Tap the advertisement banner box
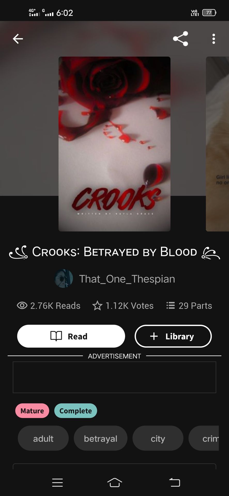Image resolution: width=229 pixels, height=496 pixels. [114, 377]
